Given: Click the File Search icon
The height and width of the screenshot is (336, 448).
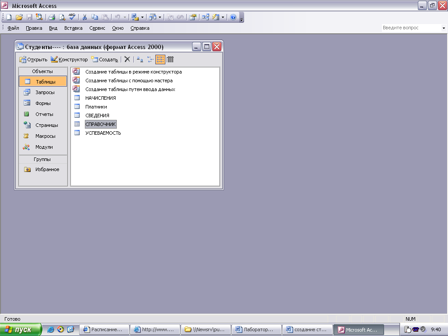Looking at the screenshot, I should (39, 17).
